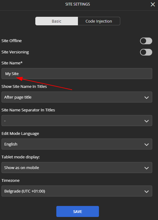Open the Show Site Name In Titles dropdown
The width and height of the screenshot is (158, 220).
77,97
